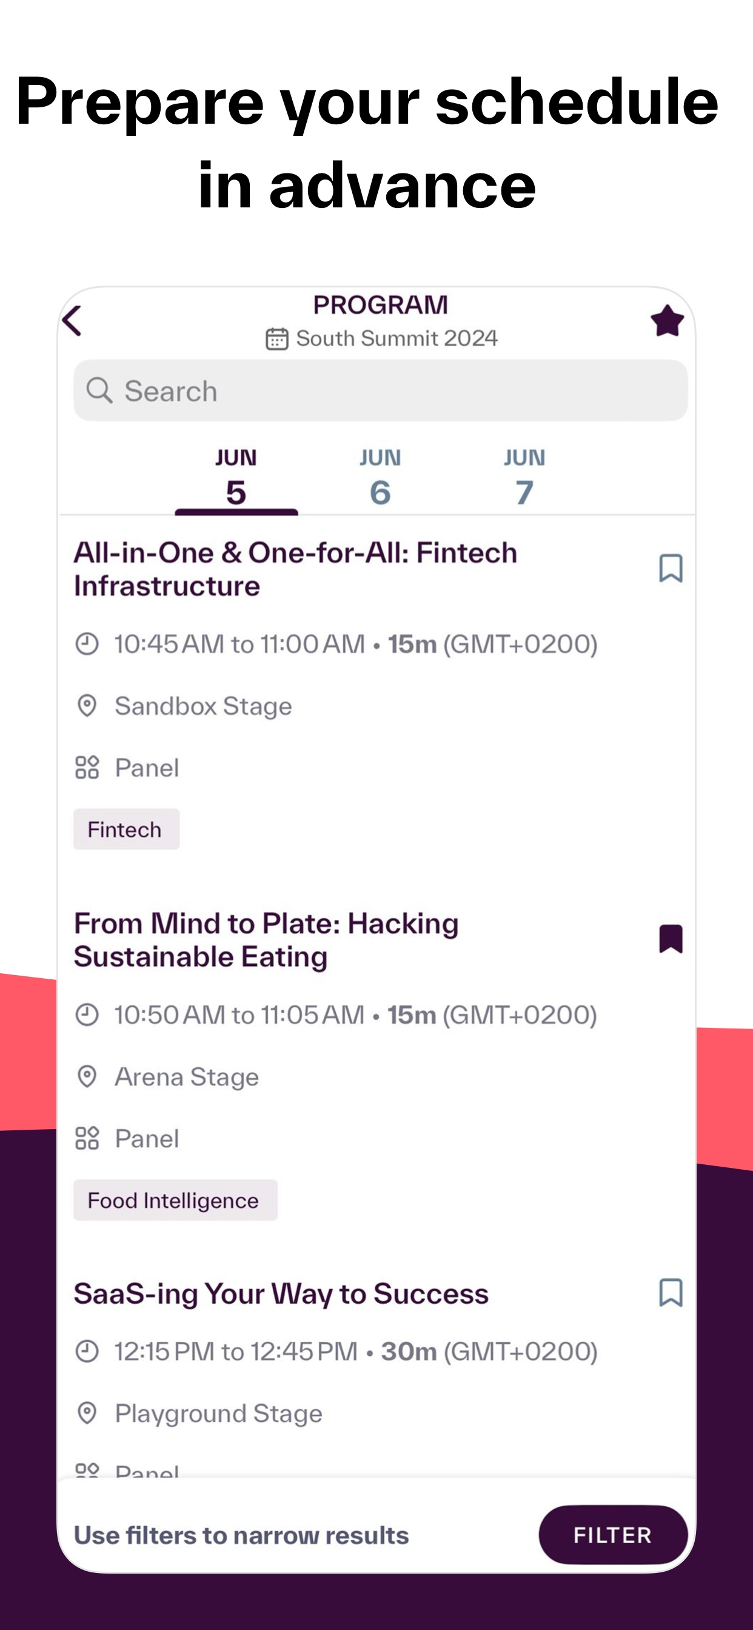Tap the Food Intelligence topic tag

coord(175,1199)
